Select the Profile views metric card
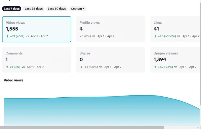 (111, 29)
